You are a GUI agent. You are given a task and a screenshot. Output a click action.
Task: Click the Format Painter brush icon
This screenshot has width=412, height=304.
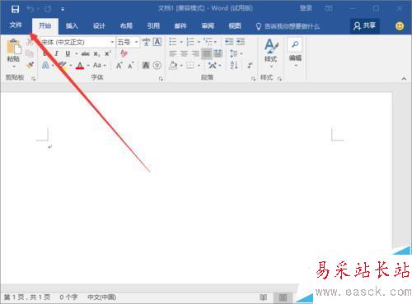pyautogui.click(x=30, y=65)
